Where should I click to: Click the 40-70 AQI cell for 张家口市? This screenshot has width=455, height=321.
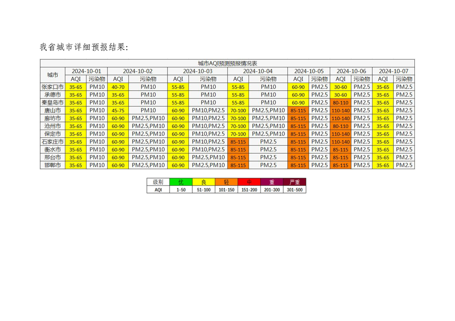coord(118,87)
